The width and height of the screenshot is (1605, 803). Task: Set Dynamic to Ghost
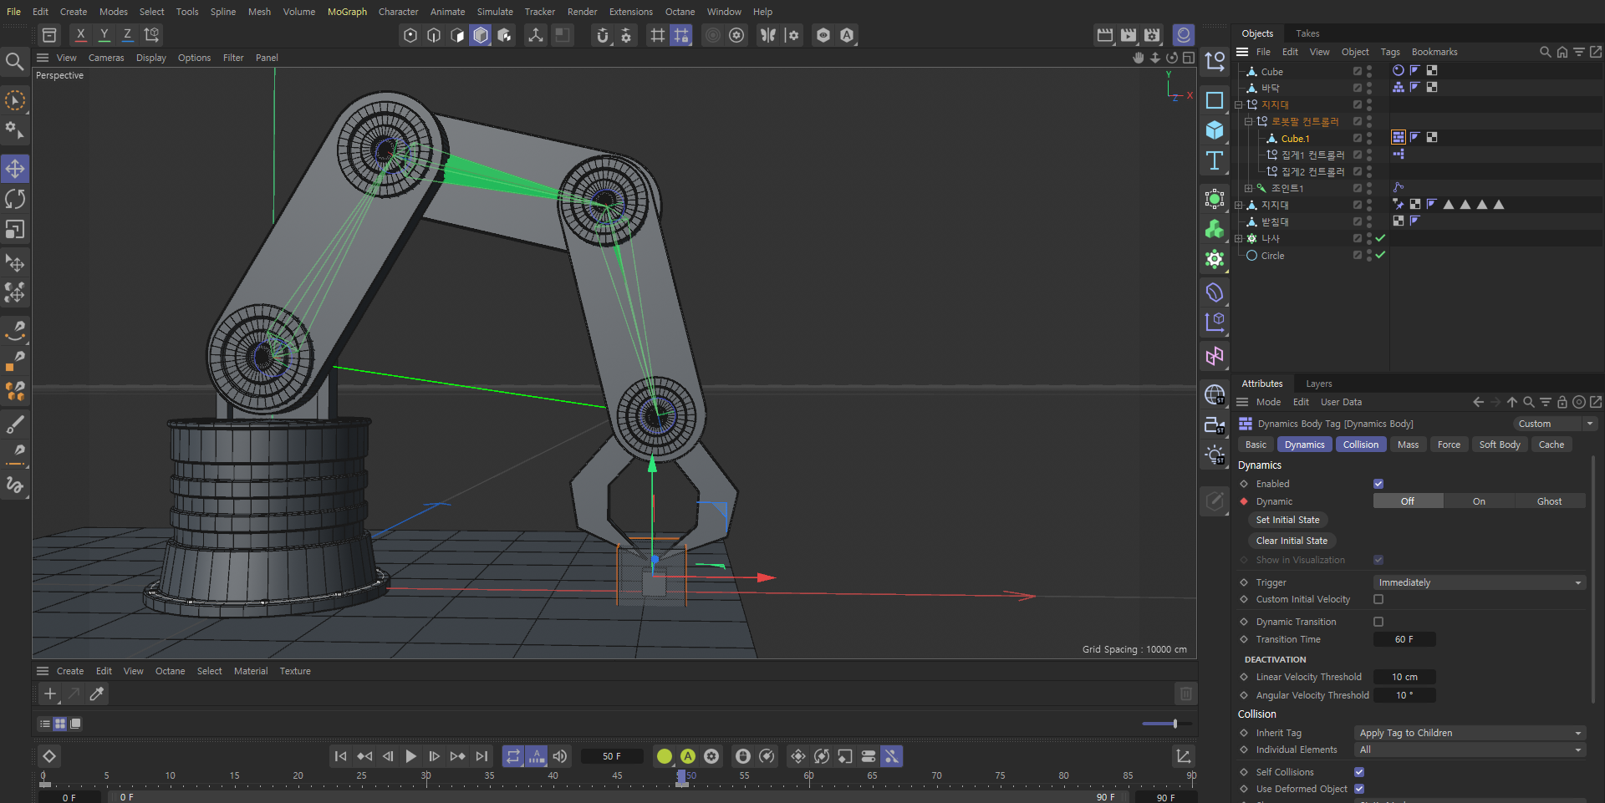point(1549,501)
